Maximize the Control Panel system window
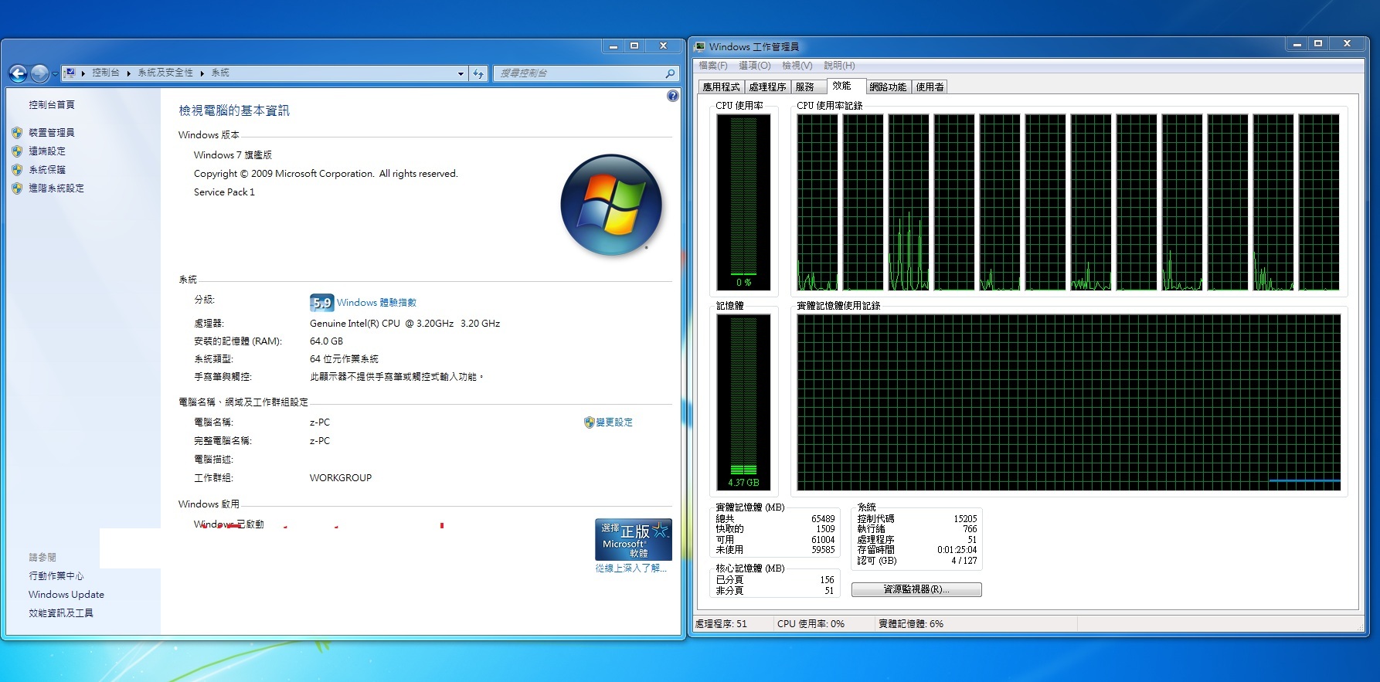Image resolution: width=1380 pixels, height=682 pixels. (x=634, y=46)
